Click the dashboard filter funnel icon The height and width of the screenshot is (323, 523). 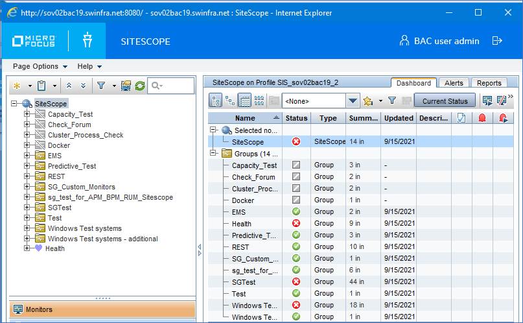click(391, 101)
